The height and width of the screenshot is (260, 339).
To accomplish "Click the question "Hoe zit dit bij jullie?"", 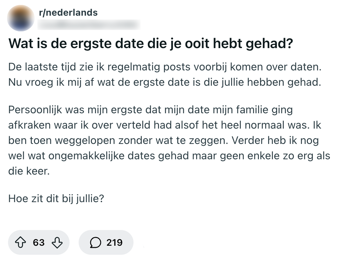I will [56, 200].
